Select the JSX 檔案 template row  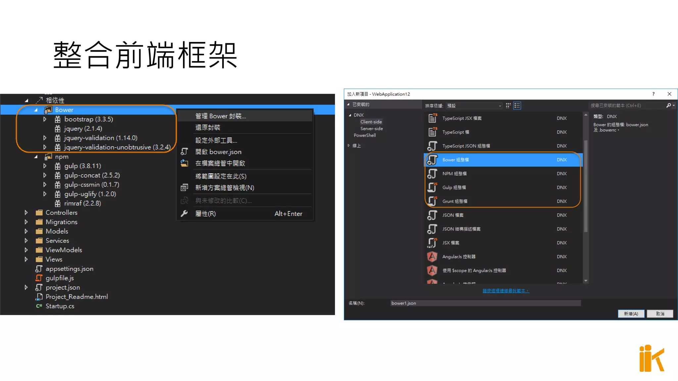[503, 243]
